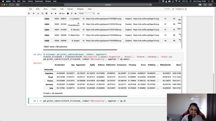Click the Aggression column header
Image resolution: width=216 pixels, height=121 pixels.
point(81,65)
